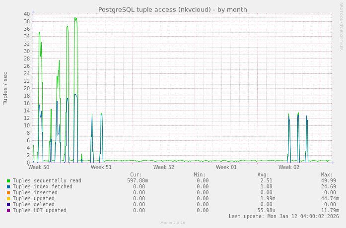Screen dimensions: 346x228
Task: Click the Week 01 axis label
Action: point(226,167)
